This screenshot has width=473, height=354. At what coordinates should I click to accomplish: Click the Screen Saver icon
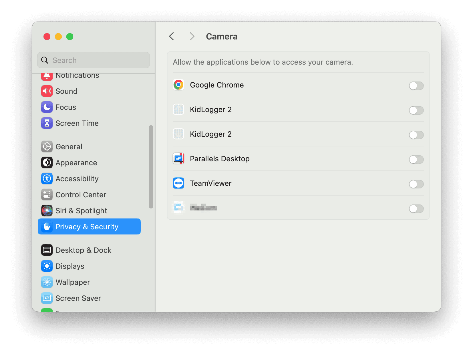tap(47, 298)
